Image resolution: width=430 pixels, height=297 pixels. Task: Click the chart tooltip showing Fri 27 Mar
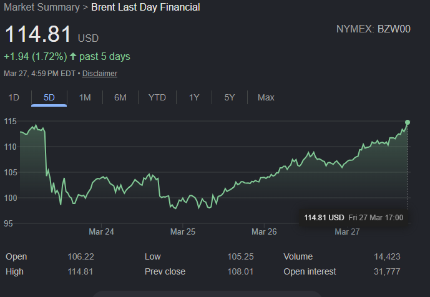point(353,217)
